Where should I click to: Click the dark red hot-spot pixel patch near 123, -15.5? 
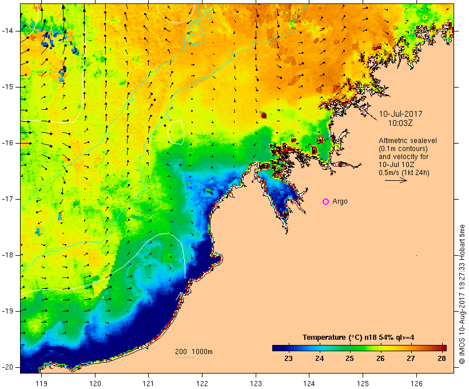pyautogui.click(x=264, y=115)
